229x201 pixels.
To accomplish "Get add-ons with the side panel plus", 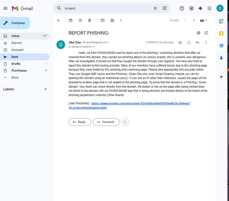I will pos(221,77).
